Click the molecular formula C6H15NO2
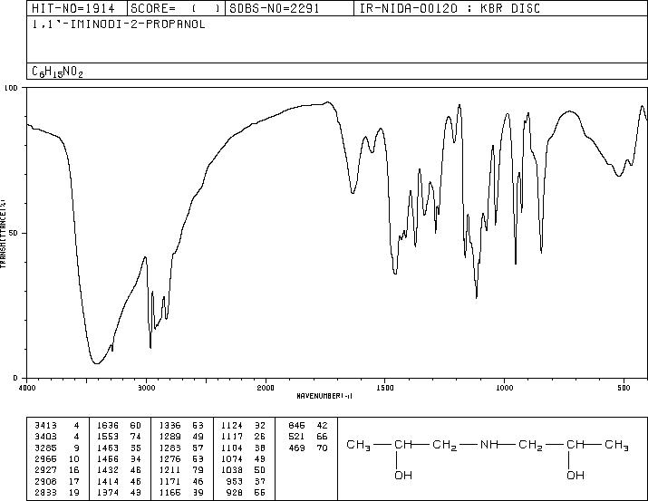This screenshot has width=648, height=501. [57, 72]
